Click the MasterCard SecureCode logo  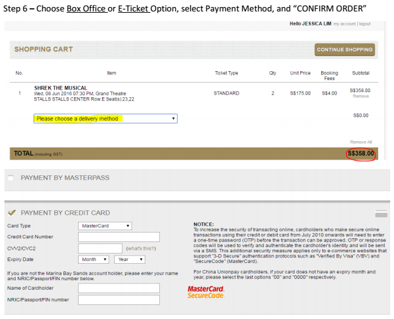point(206,292)
